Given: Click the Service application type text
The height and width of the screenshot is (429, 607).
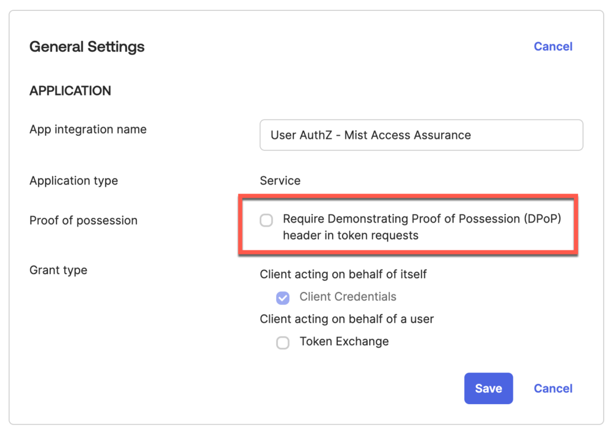Looking at the screenshot, I should (280, 180).
